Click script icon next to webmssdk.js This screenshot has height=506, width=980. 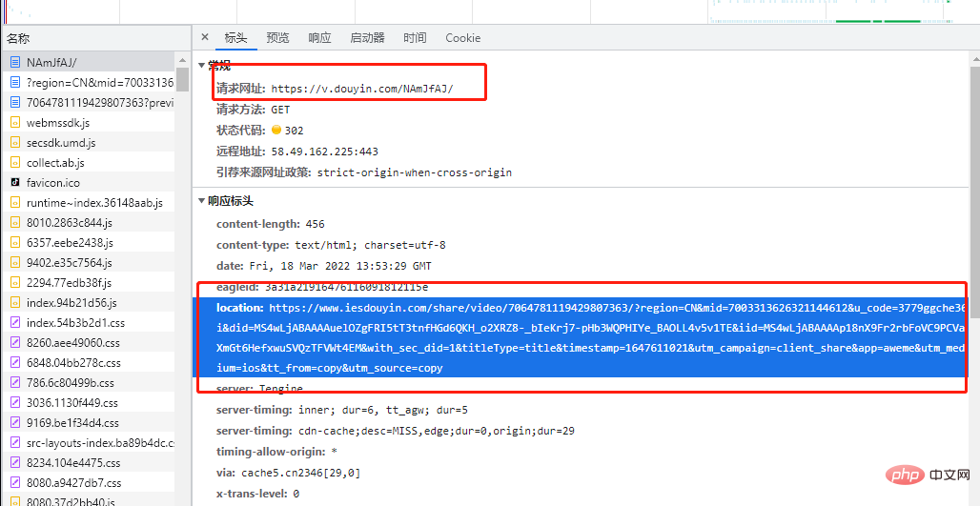click(15, 122)
